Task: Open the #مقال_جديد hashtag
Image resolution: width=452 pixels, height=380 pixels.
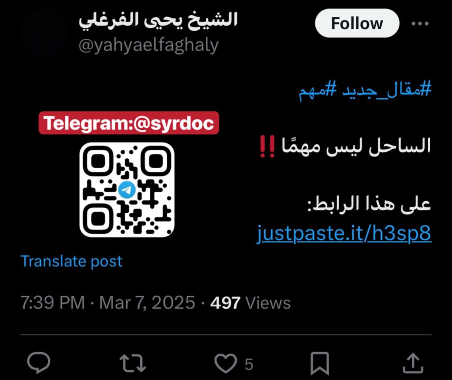Action: pyautogui.click(x=387, y=89)
